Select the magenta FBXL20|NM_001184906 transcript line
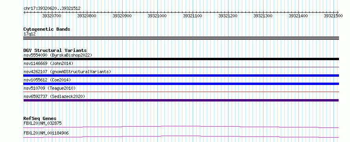 [181, 136]
